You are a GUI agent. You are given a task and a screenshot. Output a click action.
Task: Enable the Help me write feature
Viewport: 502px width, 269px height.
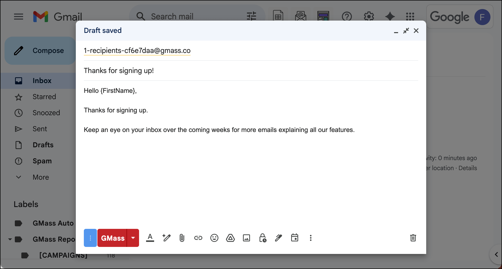click(166, 238)
